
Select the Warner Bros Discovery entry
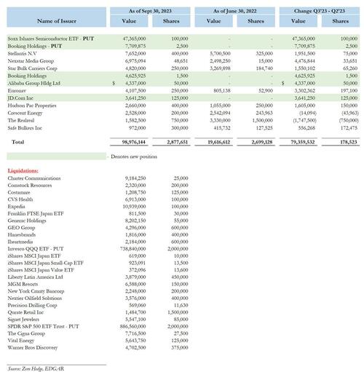coord(33,347)
